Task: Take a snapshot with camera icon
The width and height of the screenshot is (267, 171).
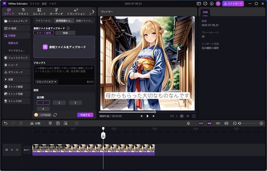Action: (x=182, y=116)
